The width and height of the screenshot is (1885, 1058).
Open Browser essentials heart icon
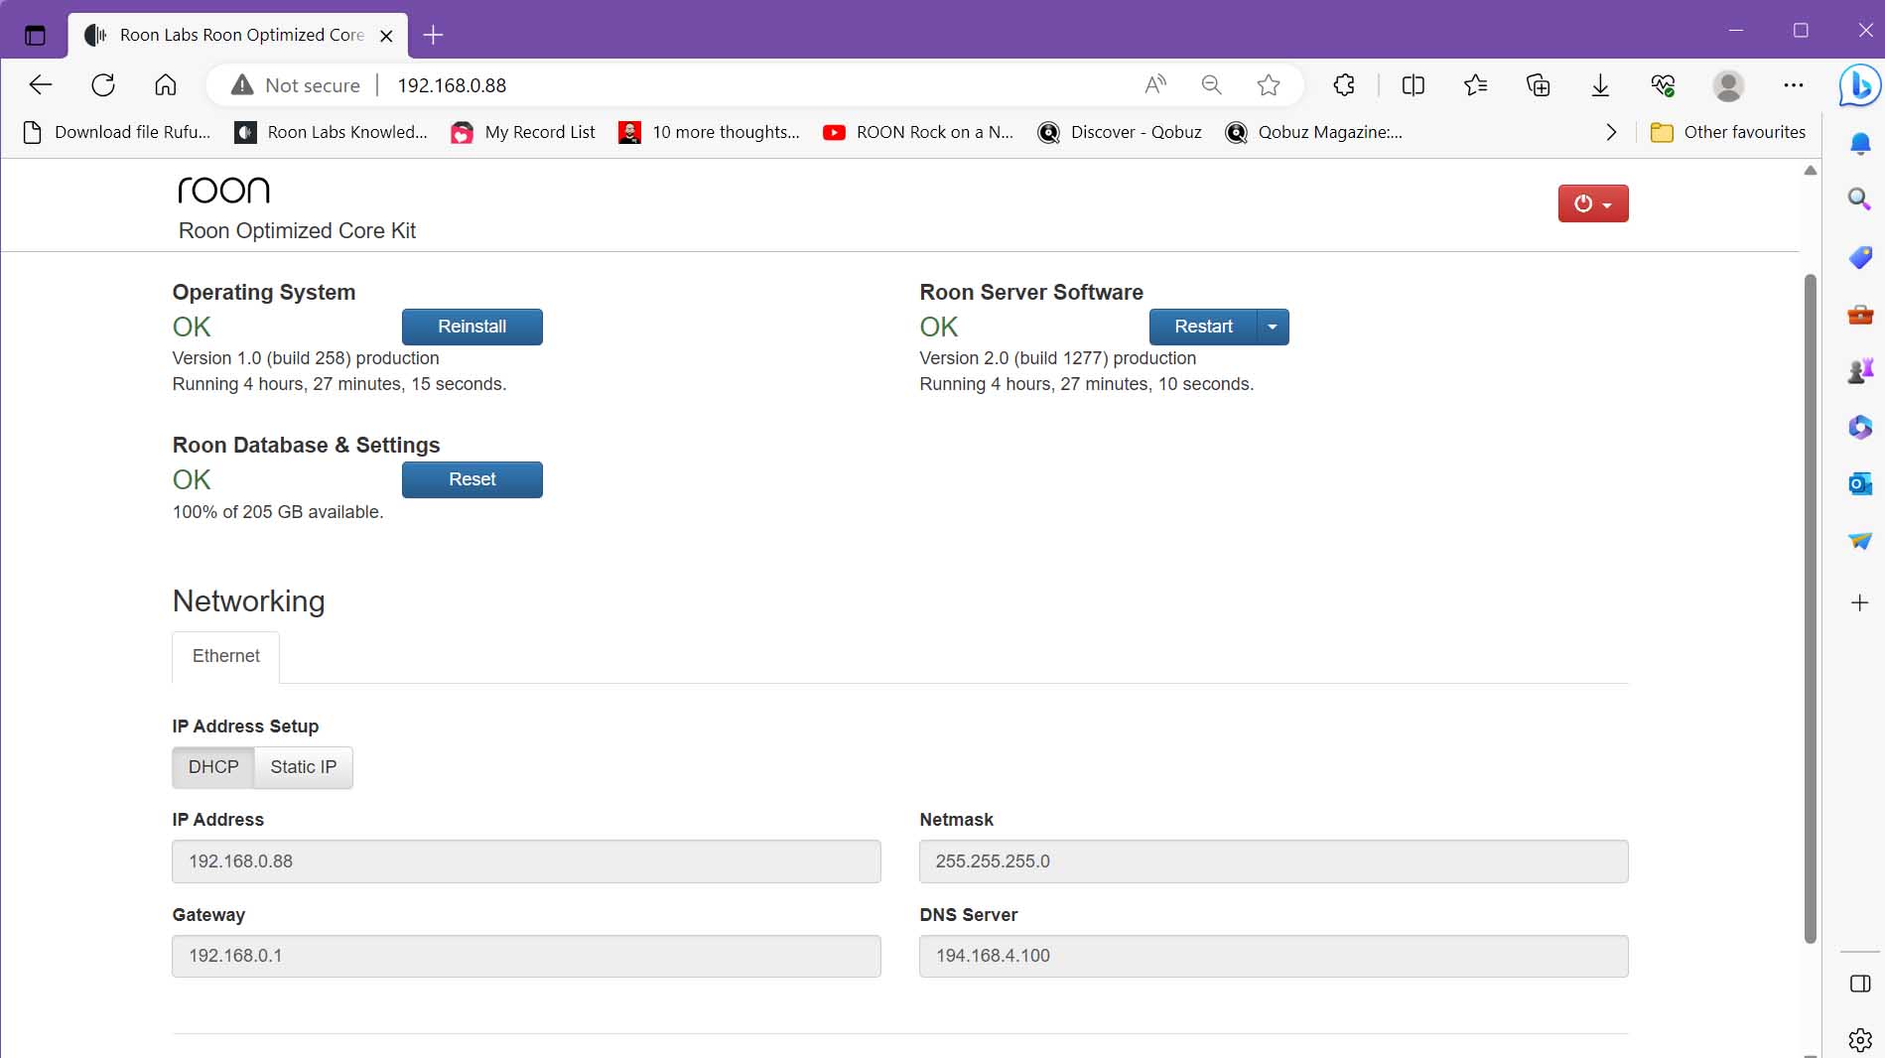[1663, 85]
